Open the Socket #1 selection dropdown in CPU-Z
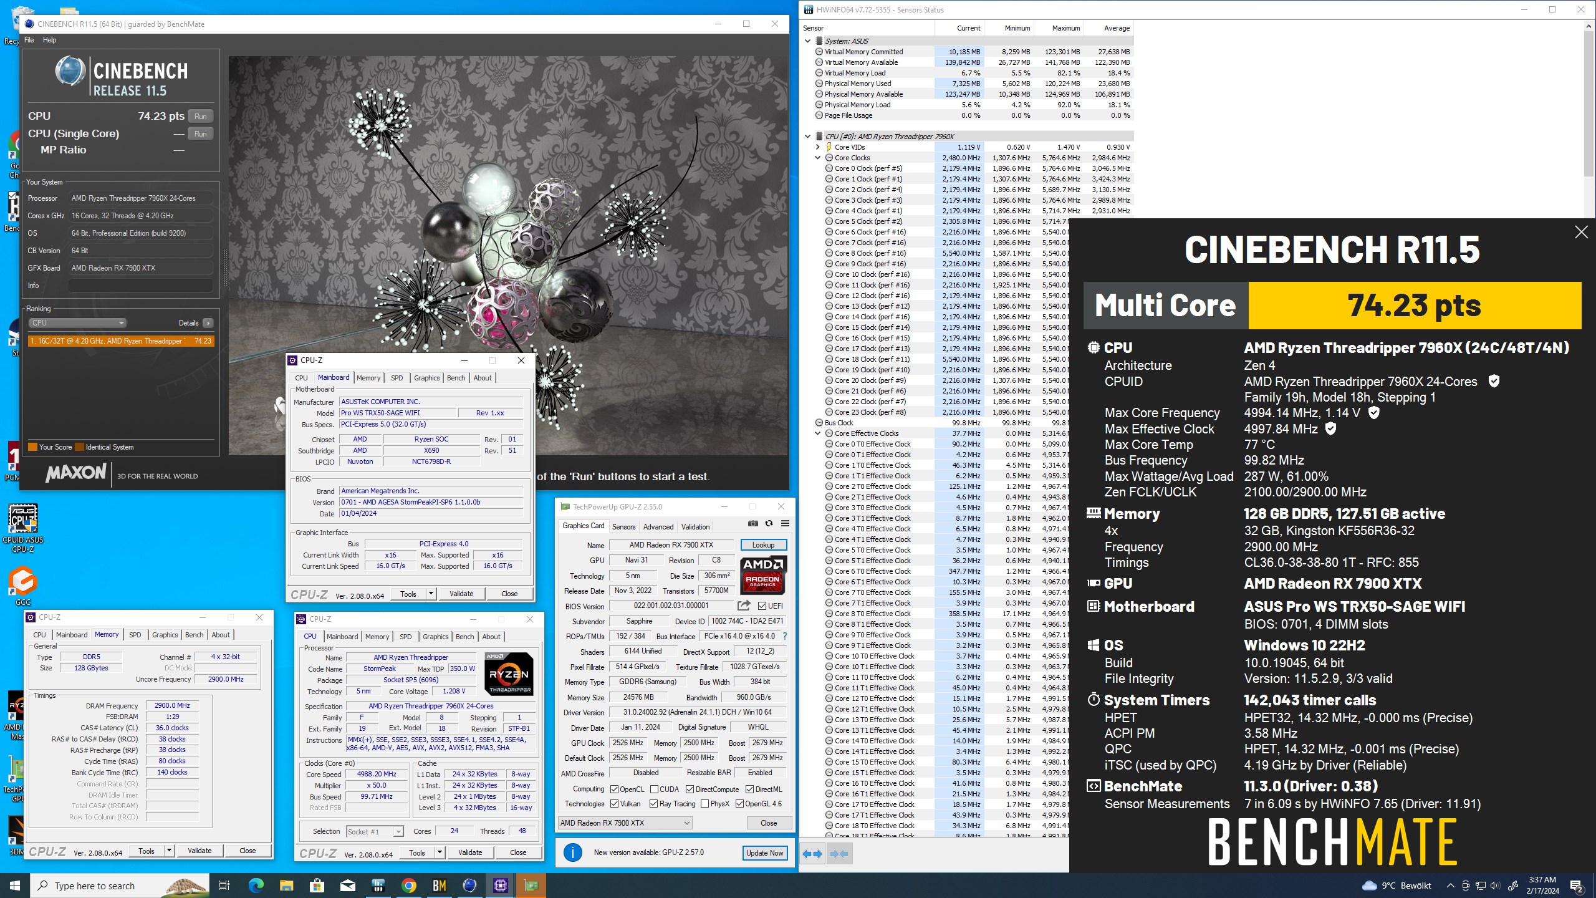This screenshot has height=898, width=1596. 375,831
